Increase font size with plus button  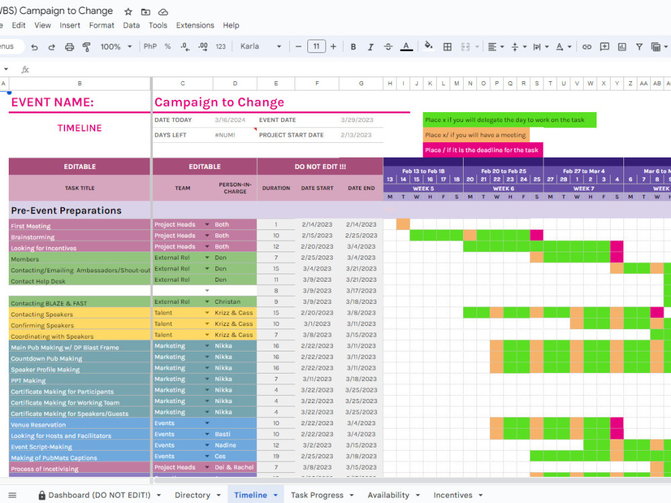(x=333, y=46)
